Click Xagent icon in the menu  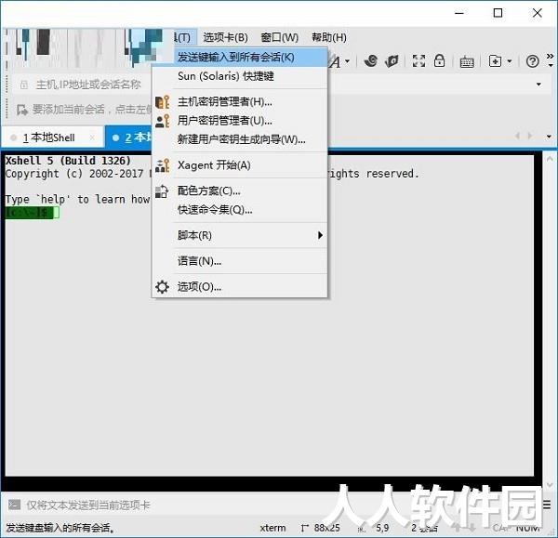(x=162, y=165)
